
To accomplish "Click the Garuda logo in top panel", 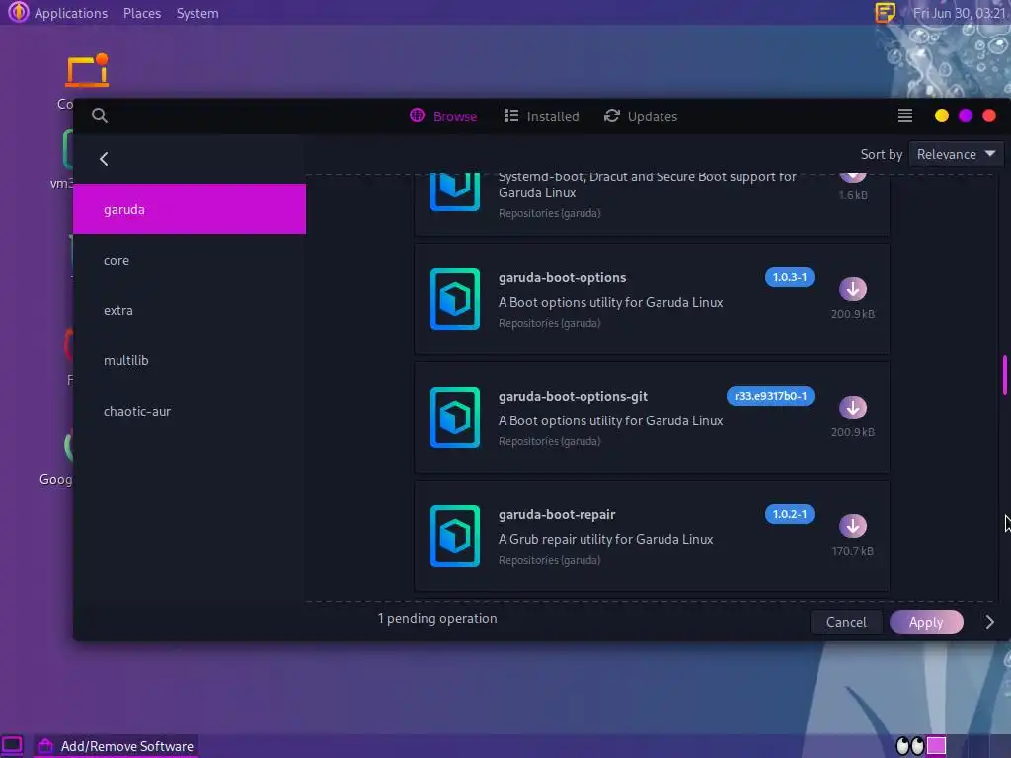I will coord(18,12).
